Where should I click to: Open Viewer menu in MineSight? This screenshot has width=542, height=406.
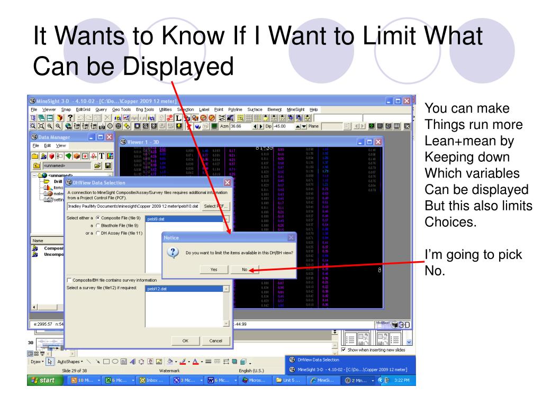(49, 109)
